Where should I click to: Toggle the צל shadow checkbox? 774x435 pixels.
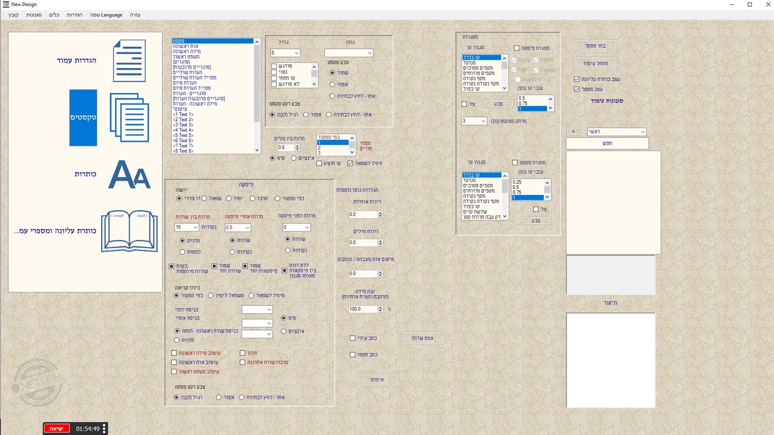(464, 103)
